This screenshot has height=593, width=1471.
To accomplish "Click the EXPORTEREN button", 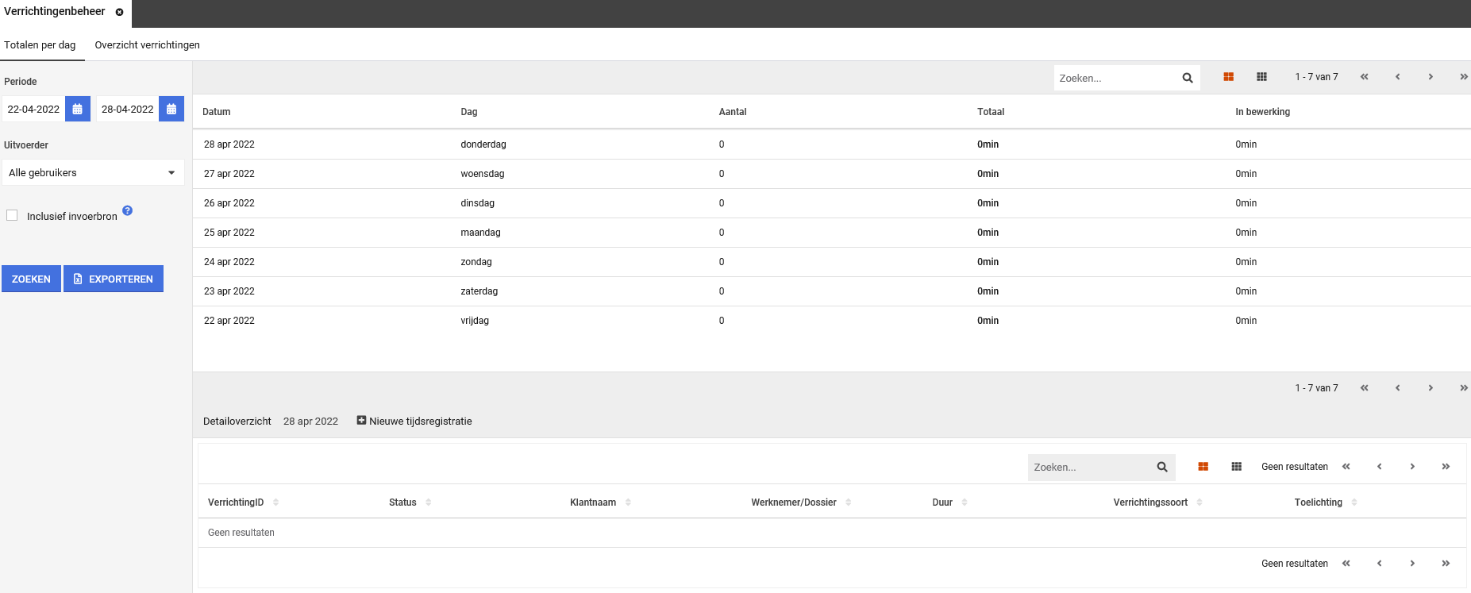I will pos(114,279).
